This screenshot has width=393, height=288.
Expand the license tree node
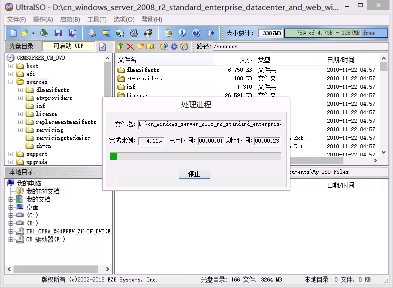click(20, 114)
